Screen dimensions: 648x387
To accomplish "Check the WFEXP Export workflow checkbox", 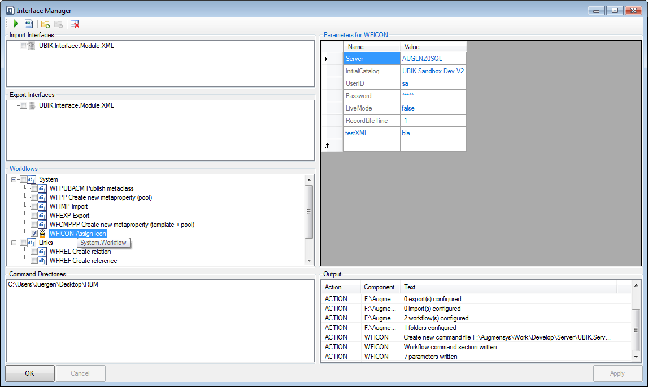I will point(34,216).
